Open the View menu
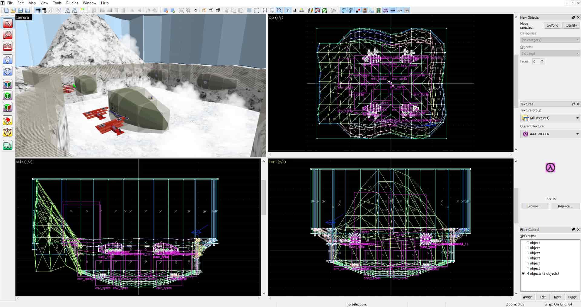The width and height of the screenshot is (581, 307). coord(44,3)
